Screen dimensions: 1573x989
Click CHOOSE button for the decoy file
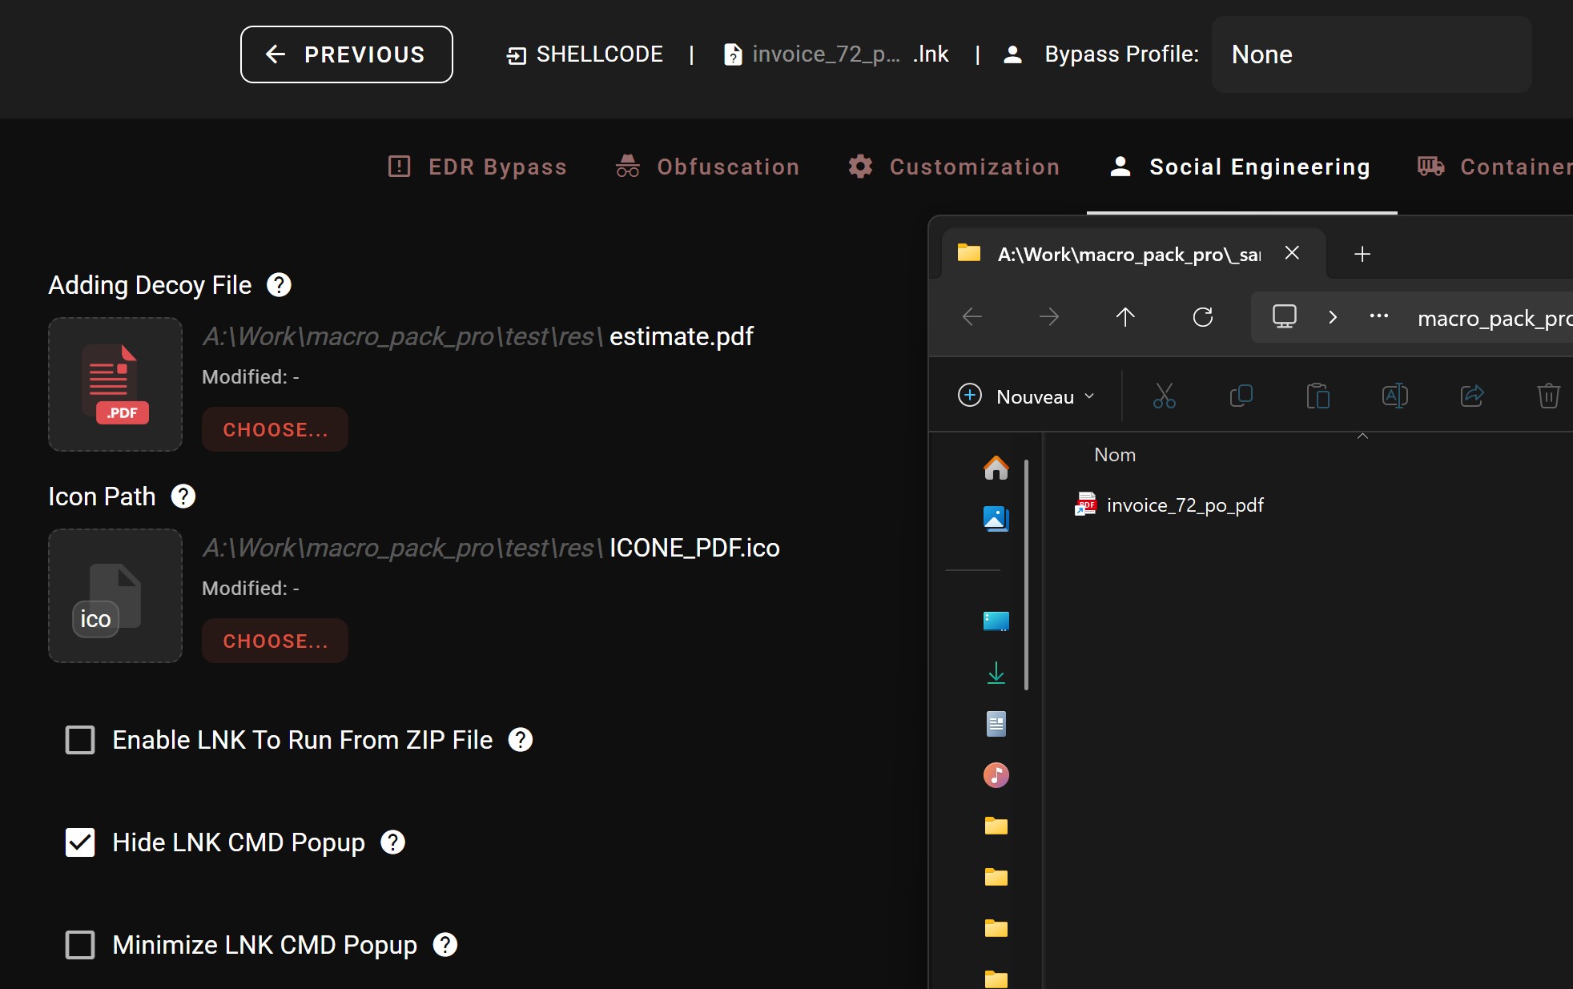click(x=275, y=430)
